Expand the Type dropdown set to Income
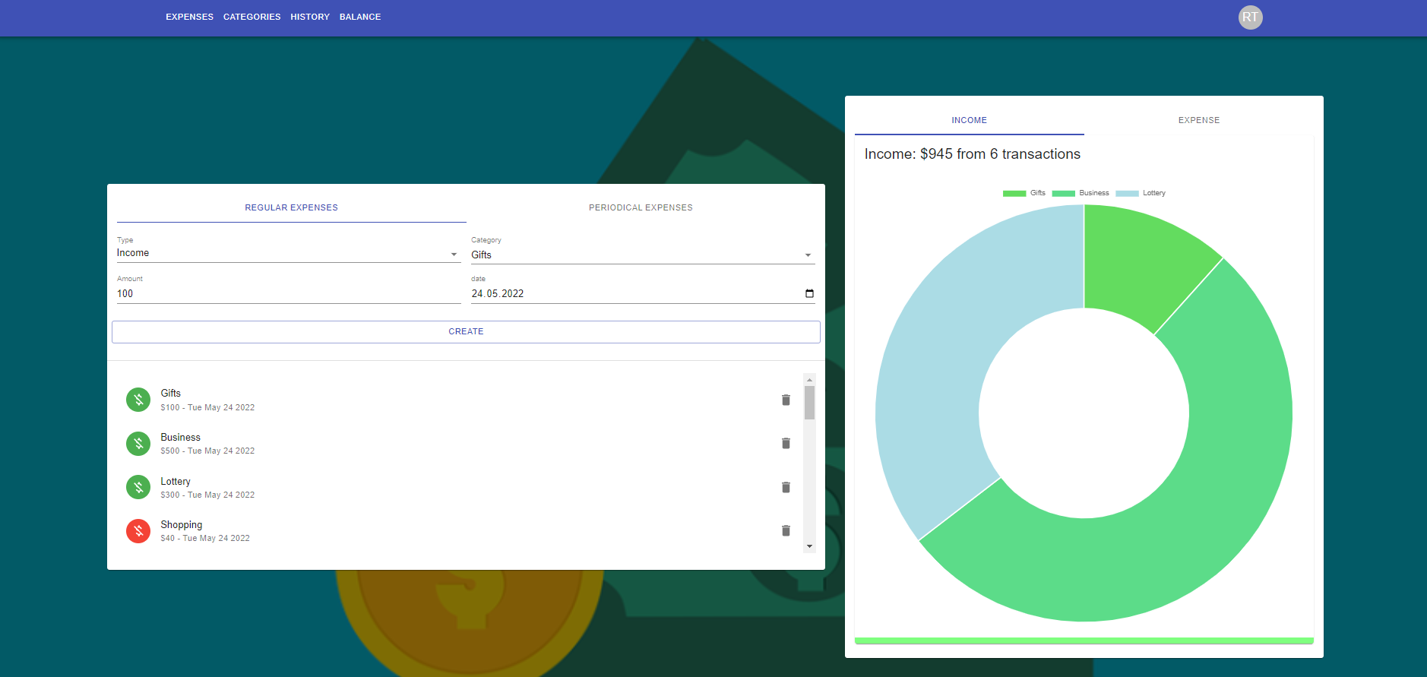The height and width of the screenshot is (677, 1427). (x=288, y=254)
